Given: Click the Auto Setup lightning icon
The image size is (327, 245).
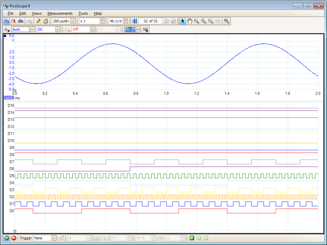Looking at the screenshot, I should click(x=38, y=21).
